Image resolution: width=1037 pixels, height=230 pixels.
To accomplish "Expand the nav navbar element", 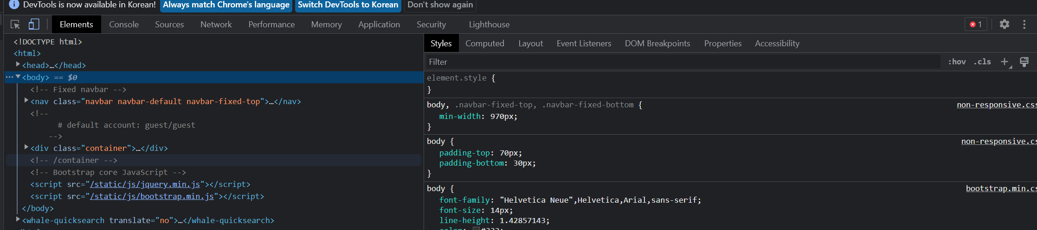I will coord(26,100).
